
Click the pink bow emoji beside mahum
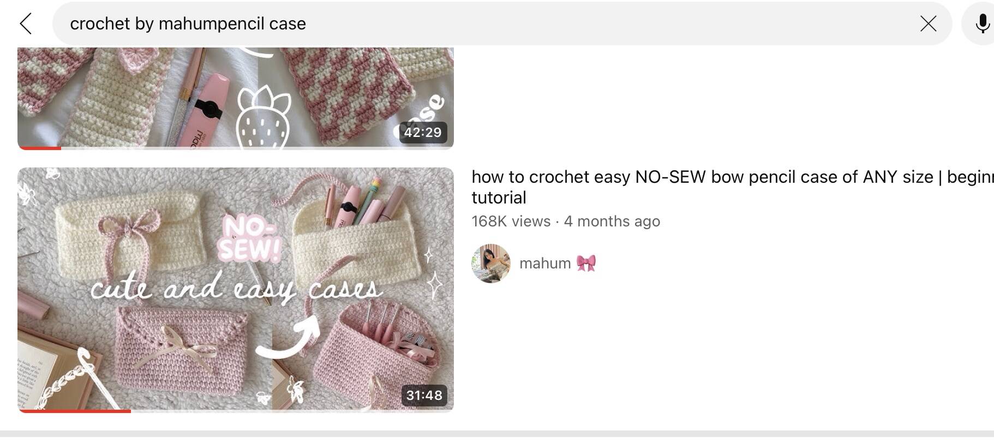click(586, 264)
